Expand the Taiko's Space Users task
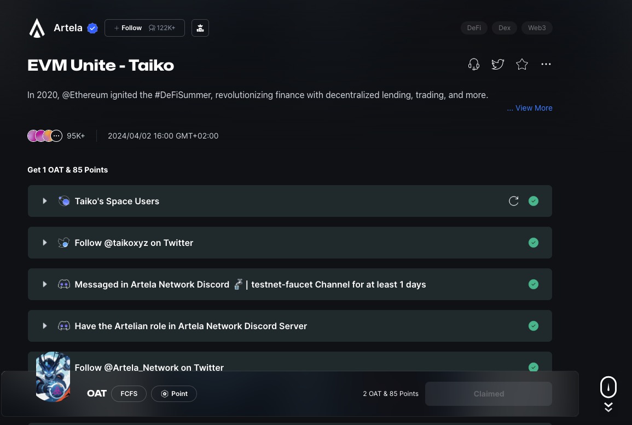Image resolution: width=632 pixels, height=425 pixels. [x=45, y=201]
